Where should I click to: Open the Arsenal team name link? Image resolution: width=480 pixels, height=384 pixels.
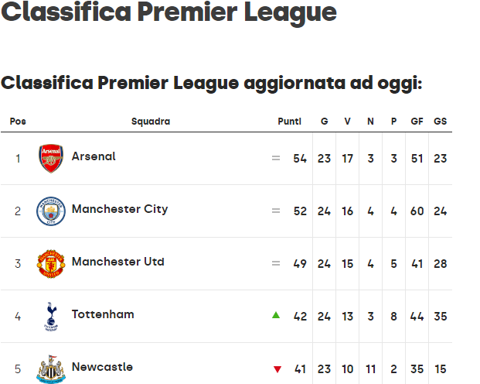pos(94,156)
